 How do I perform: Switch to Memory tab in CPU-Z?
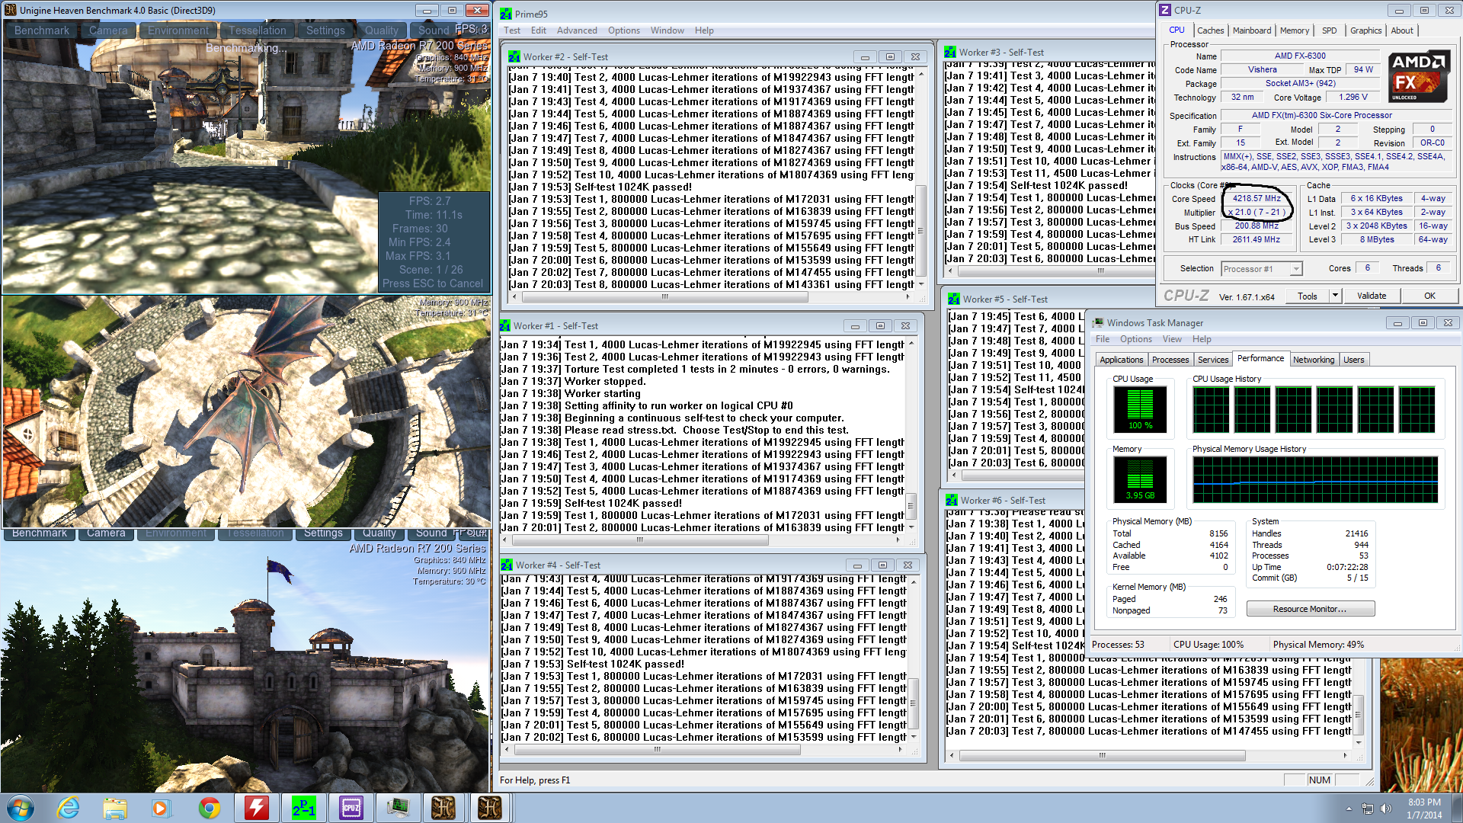[1295, 30]
